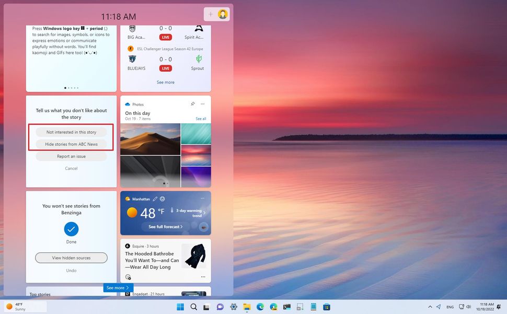Add a new widget using the plus button
The width and height of the screenshot is (507, 314).
(x=210, y=14)
